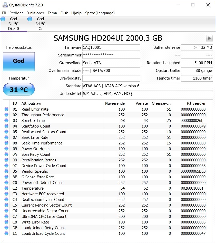Click status icon for Read Error Rate
Viewport: 216px width, 244px height.
point(6,109)
